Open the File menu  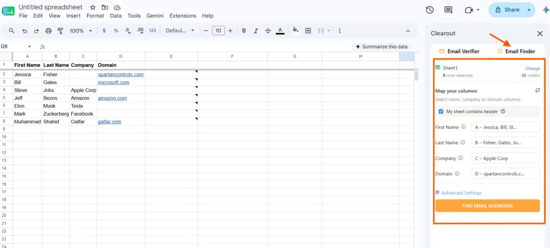click(x=23, y=16)
